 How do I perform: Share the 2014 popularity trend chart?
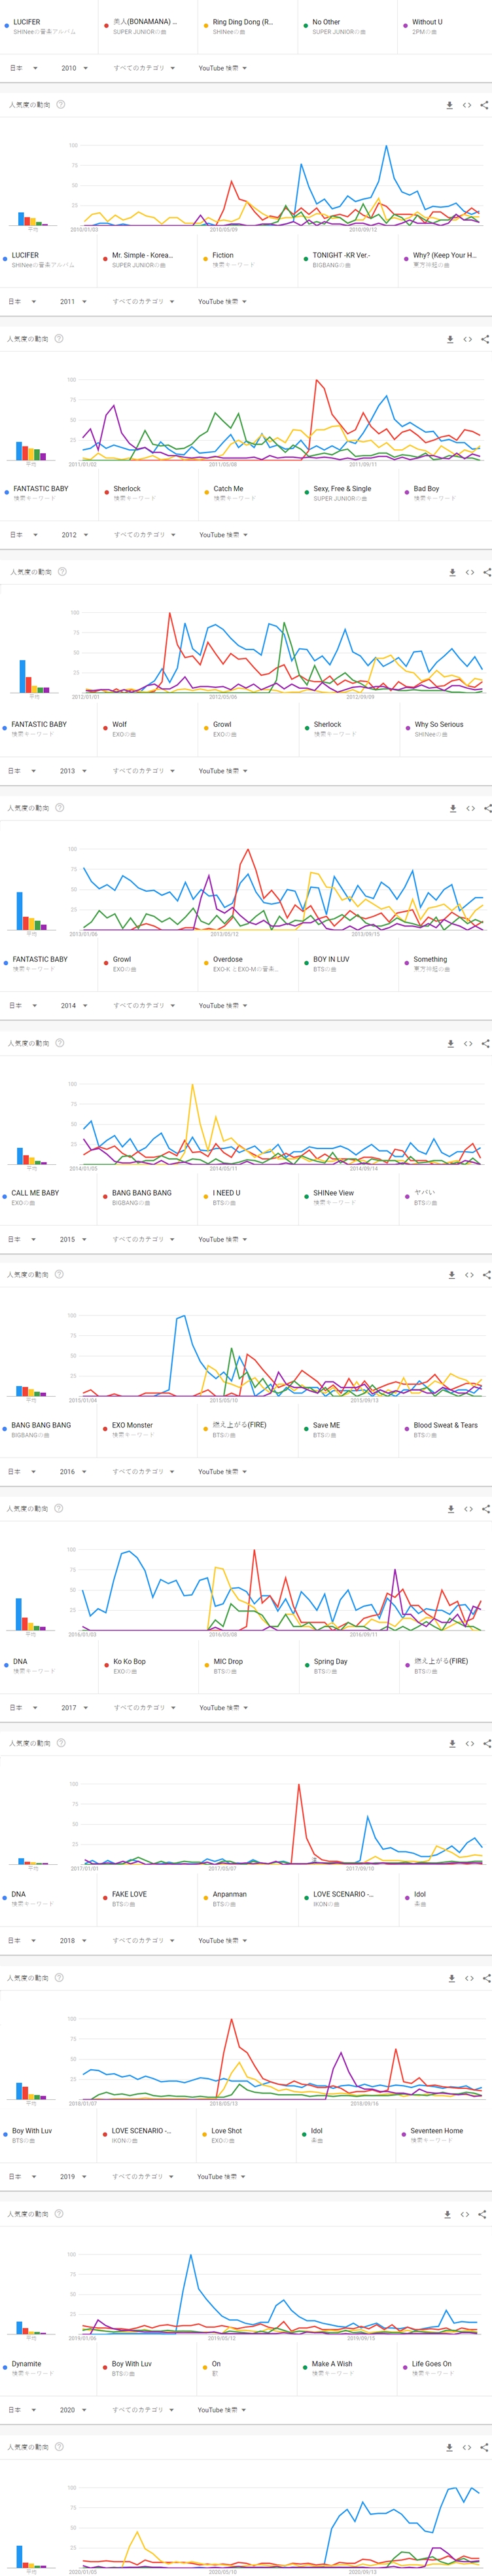click(x=486, y=1043)
